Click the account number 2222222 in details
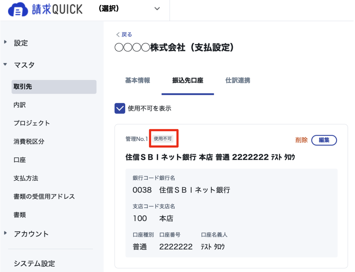Screen dimensions: 355x272 coord(176,247)
